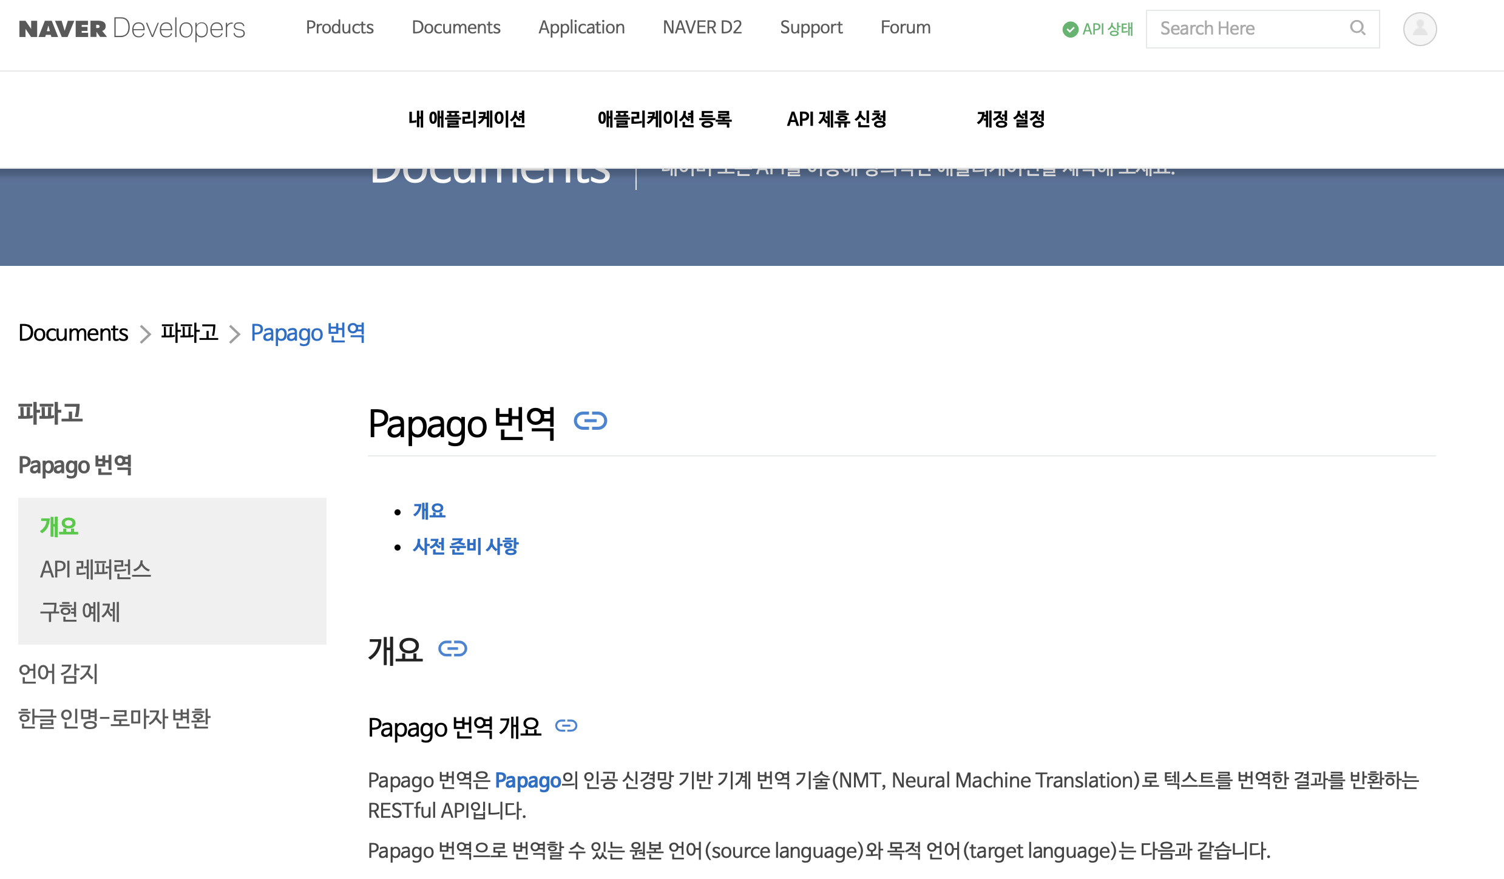This screenshot has width=1504, height=879.
Task: Select 내 애플리케이션 submenu item
Action: click(x=467, y=119)
